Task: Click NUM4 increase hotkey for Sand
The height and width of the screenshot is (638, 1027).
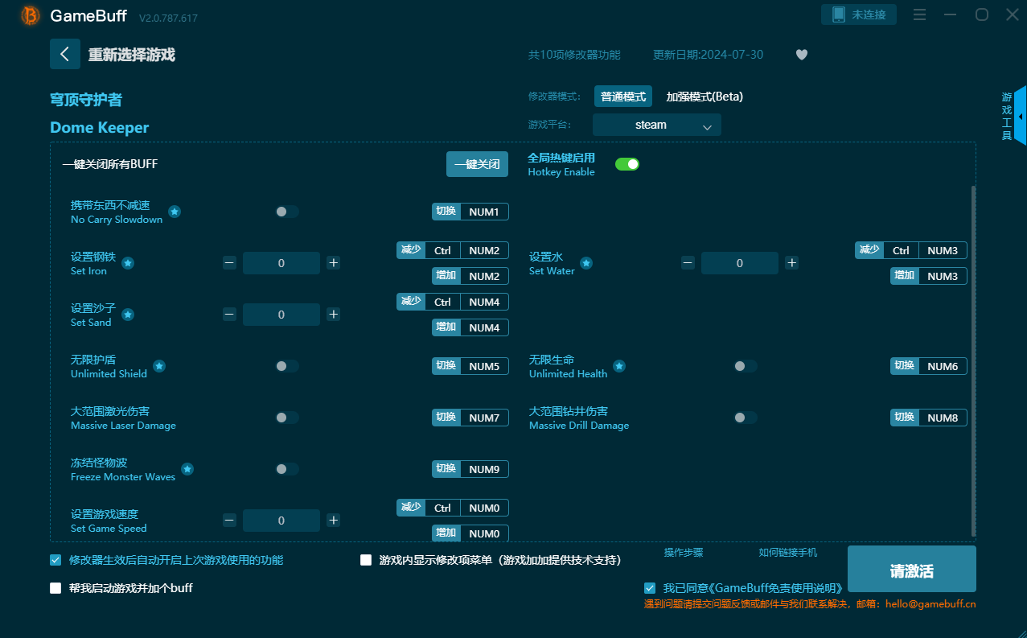Action: click(470, 327)
